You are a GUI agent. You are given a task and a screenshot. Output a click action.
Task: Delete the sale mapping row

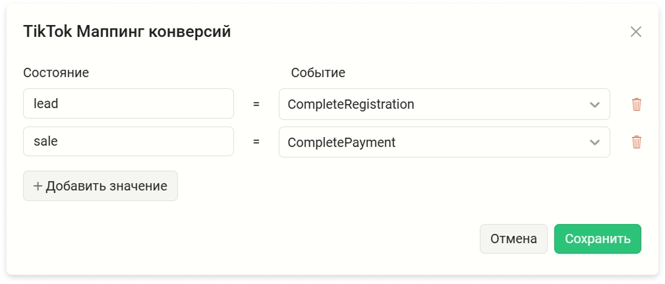click(636, 142)
